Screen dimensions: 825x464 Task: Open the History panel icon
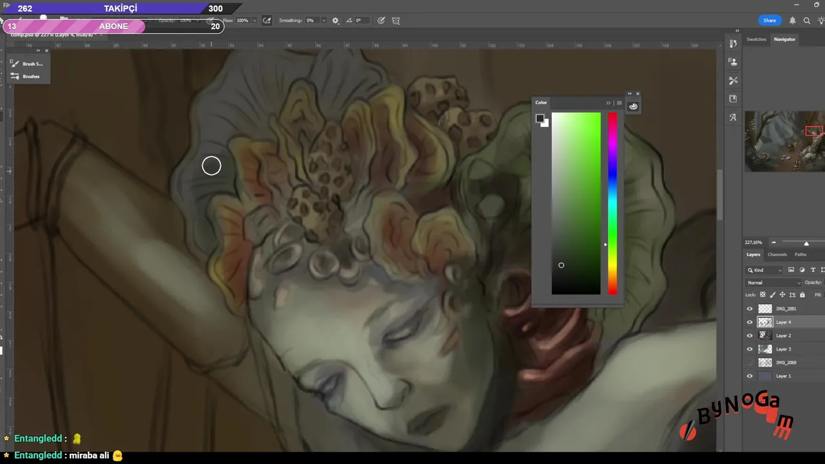733,44
